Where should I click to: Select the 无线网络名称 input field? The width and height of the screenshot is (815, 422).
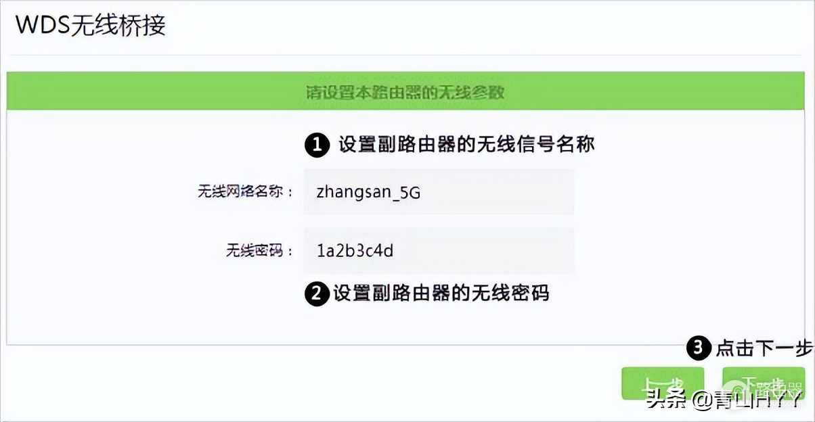[439, 193]
